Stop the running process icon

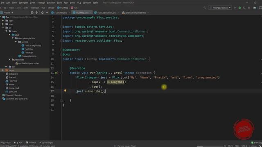[x=249, y=8]
